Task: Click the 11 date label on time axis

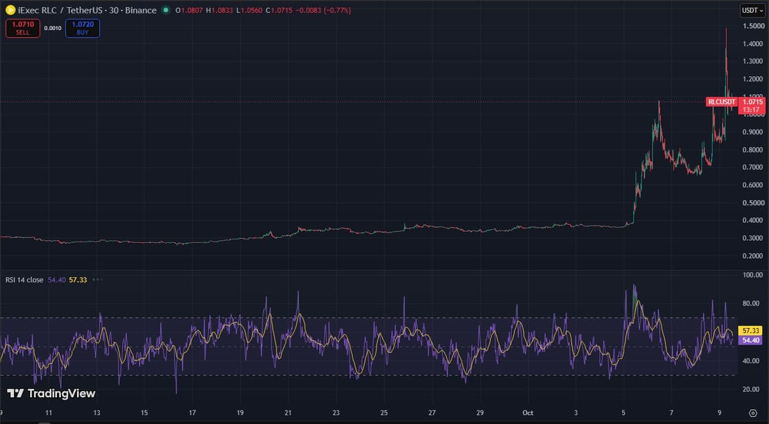Action: click(x=49, y=412)
